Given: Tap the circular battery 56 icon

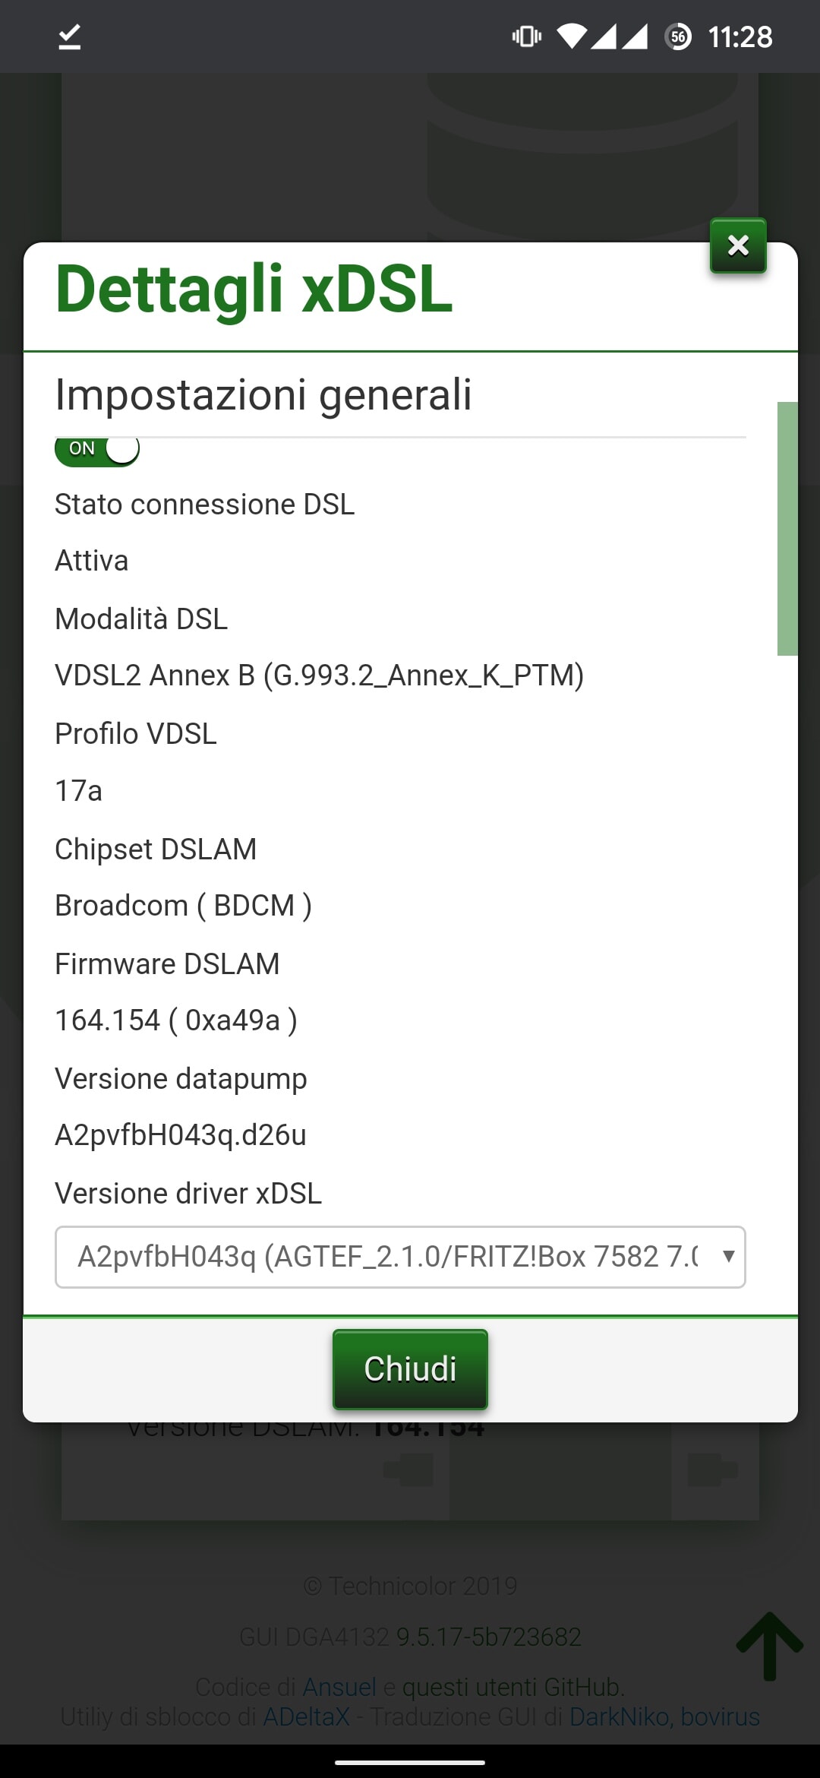Looking at the screenshot, I should pos(678,36).
